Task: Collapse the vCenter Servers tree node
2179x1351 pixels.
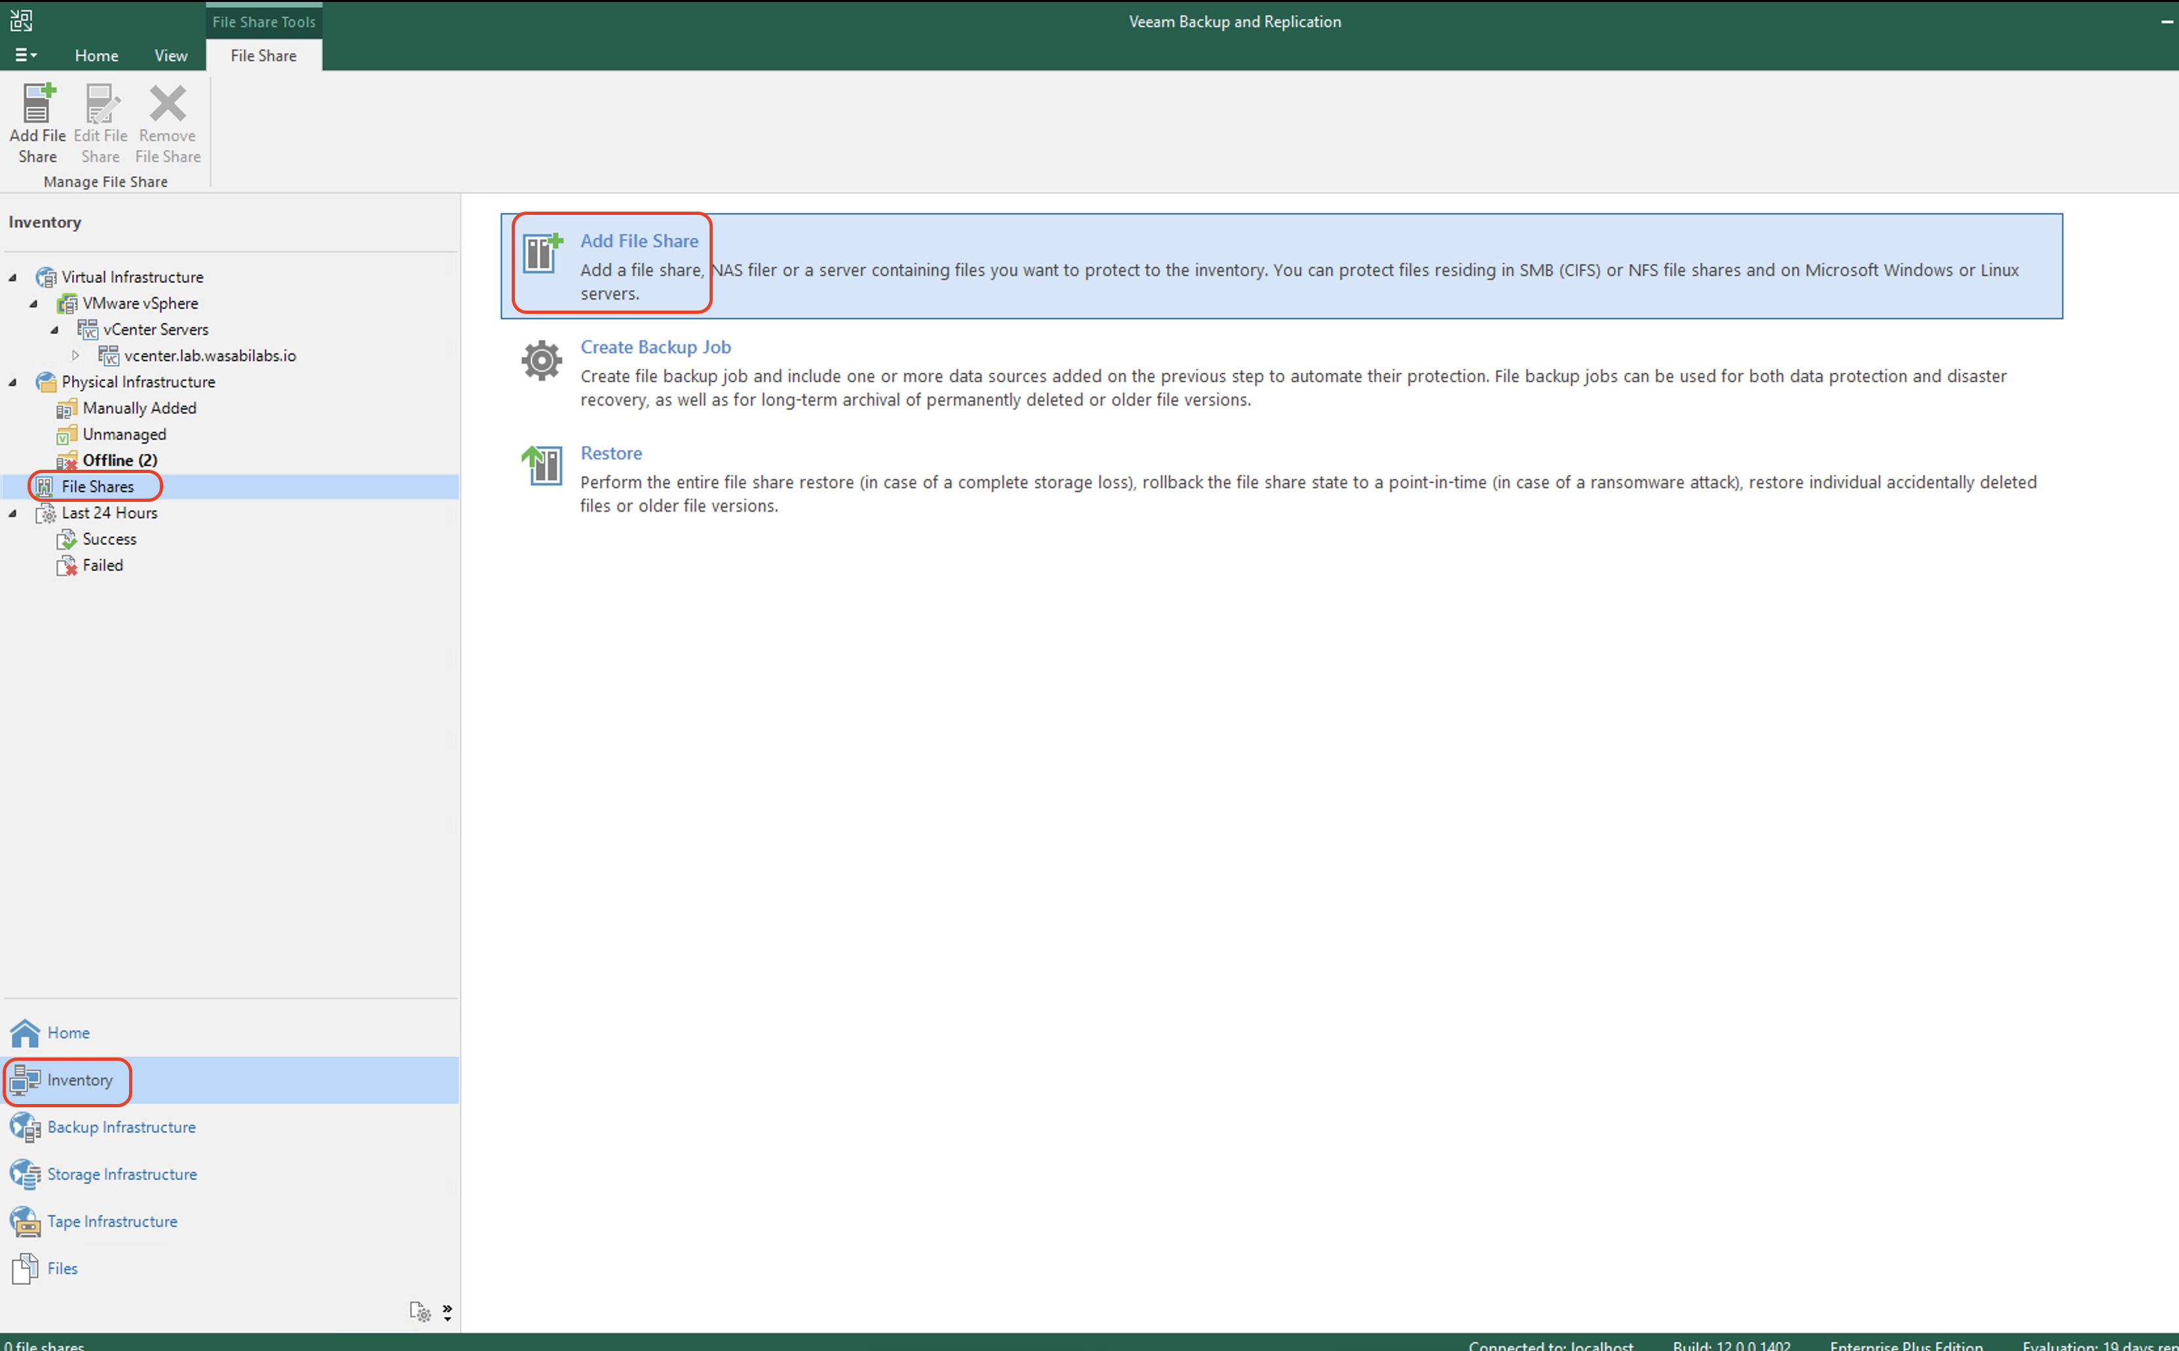Action: 54,330
